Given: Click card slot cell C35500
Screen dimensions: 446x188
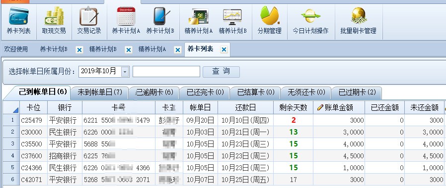Looking at the screenshot, I should click(34, 144).
